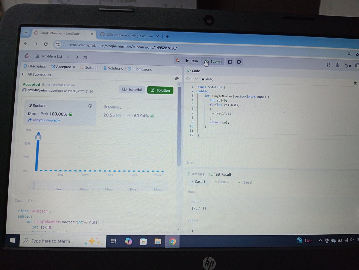Show hidden system tray icons
Screen dimensions: 359x270
point(320,240)
